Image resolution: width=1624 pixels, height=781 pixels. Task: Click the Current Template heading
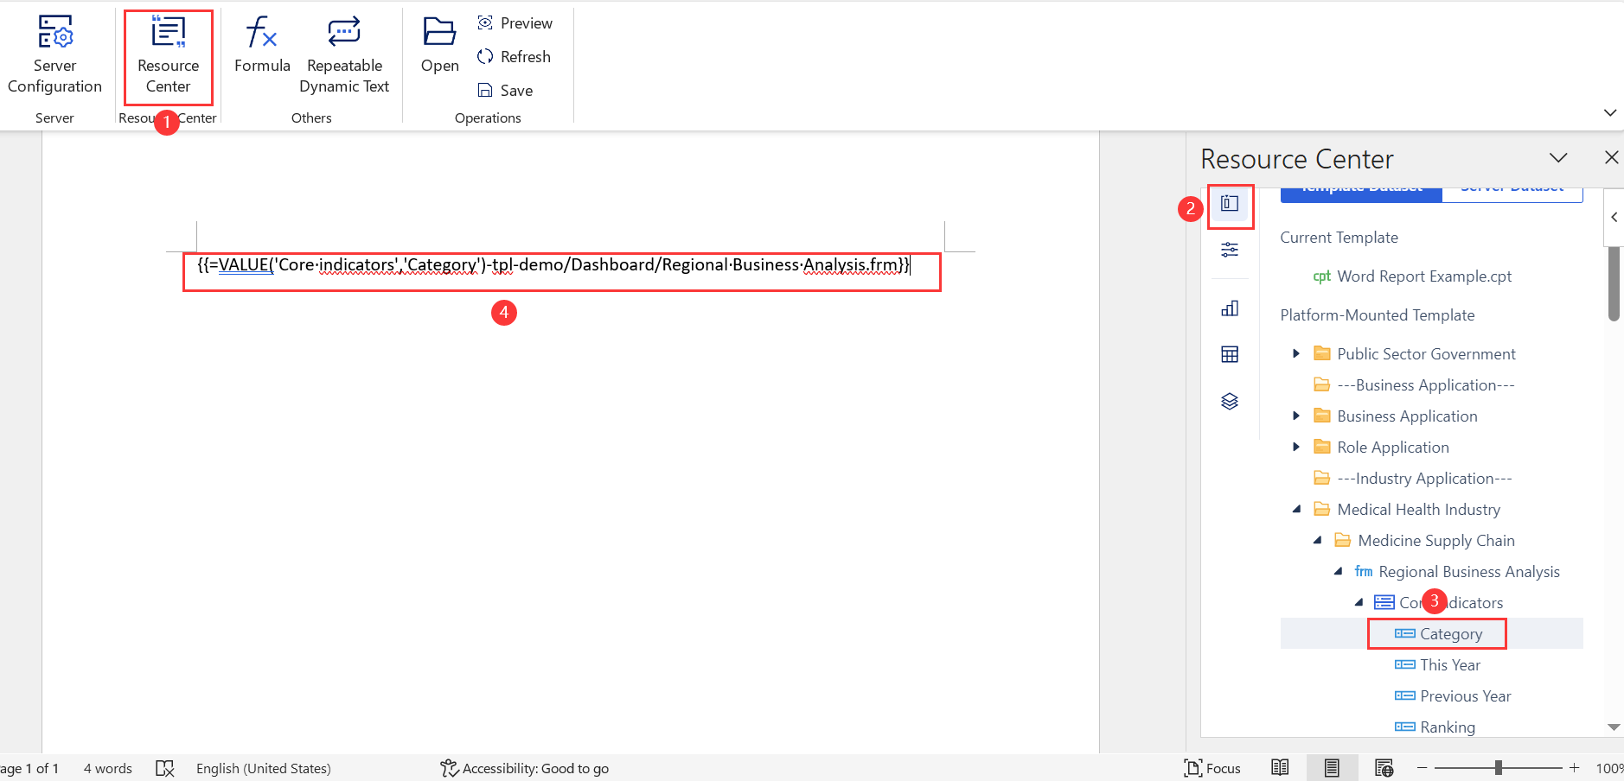[x=1339, y=238]
